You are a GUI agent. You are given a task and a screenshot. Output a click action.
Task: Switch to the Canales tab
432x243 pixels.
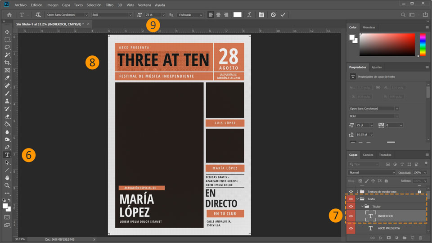point(368,155)
